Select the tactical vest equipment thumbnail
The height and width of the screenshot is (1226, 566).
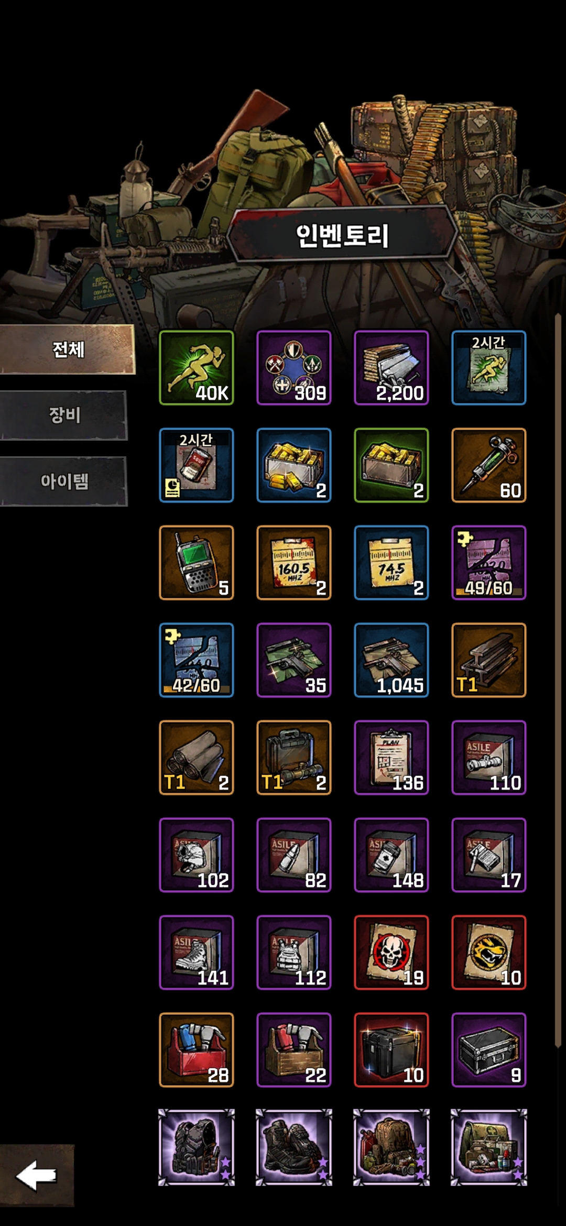click(197, 1147)
